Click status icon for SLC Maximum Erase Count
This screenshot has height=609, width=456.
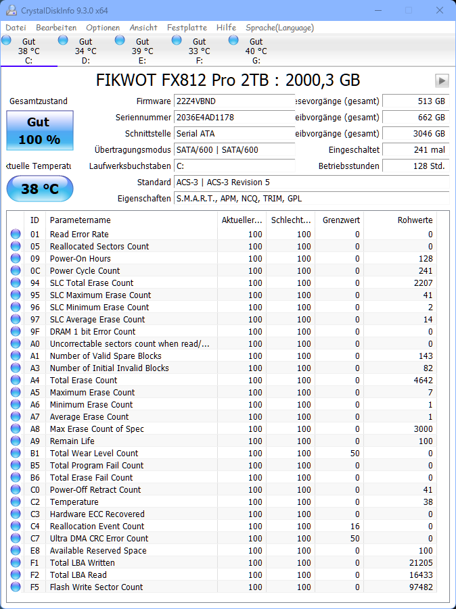pyautogui.click(x=16, y=295)
